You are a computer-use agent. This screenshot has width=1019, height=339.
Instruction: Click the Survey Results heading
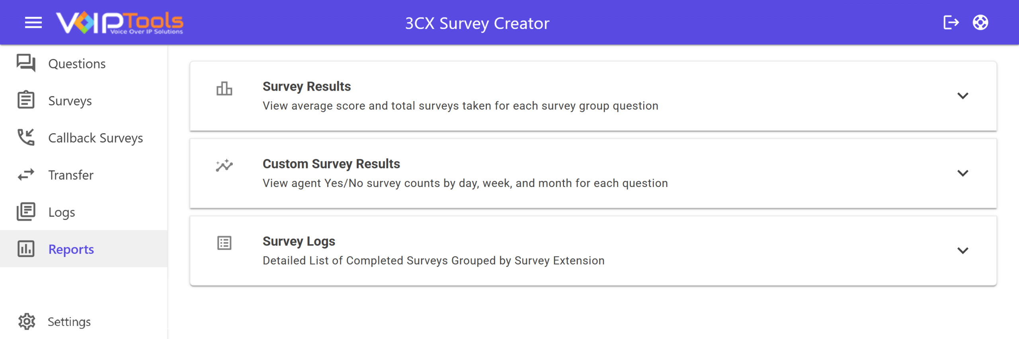tap(306, 86)
